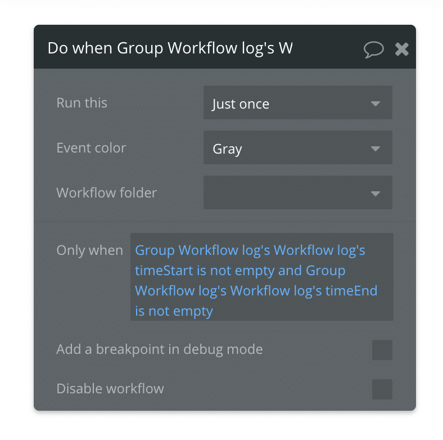
Task: Expand the Event color dropdown arrow
Action: [376, 149]
